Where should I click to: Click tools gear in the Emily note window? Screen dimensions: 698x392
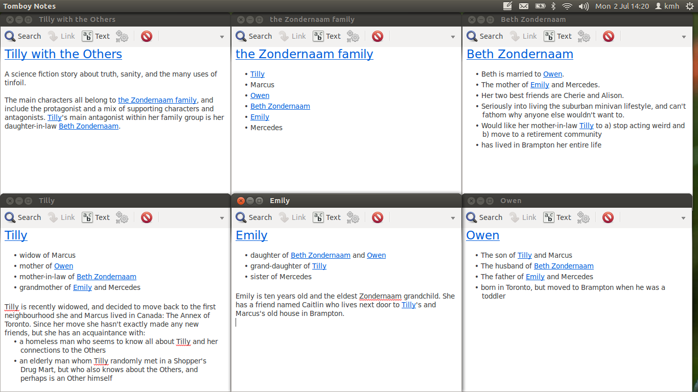353,217
